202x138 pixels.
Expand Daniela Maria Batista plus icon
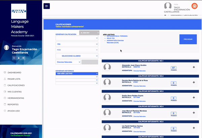(x=194, y=82)
